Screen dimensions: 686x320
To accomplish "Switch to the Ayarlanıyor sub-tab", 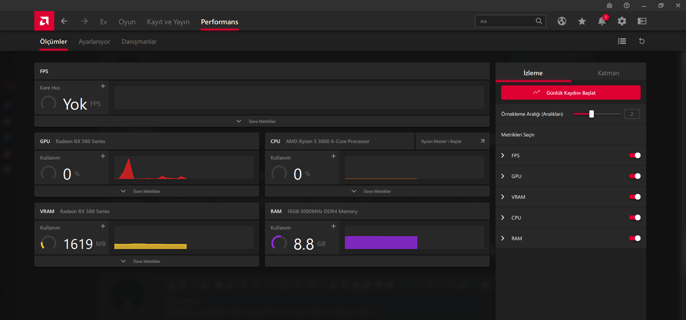I will click(94, 42).
